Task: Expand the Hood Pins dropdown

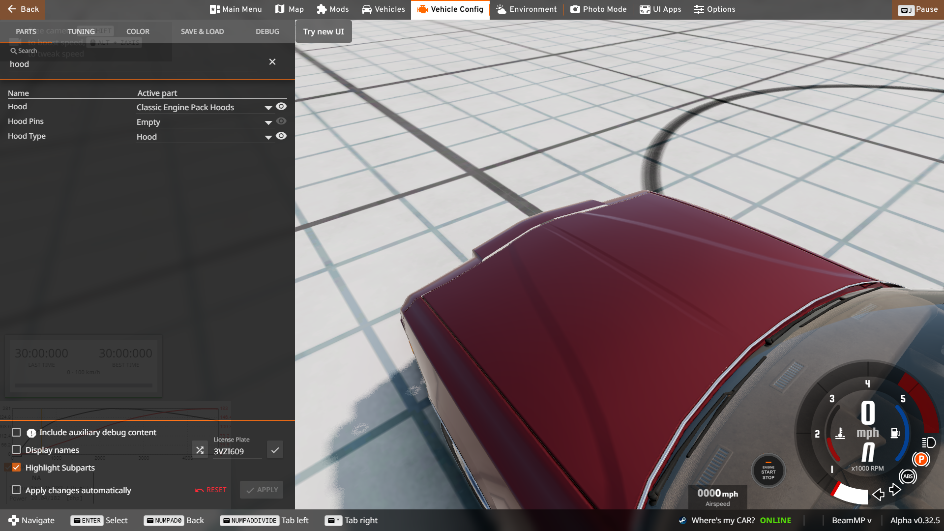Action: pyautogui.click(x=268, y=122)
